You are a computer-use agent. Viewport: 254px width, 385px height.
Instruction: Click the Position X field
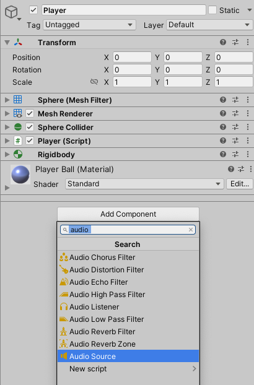(132, 57)
